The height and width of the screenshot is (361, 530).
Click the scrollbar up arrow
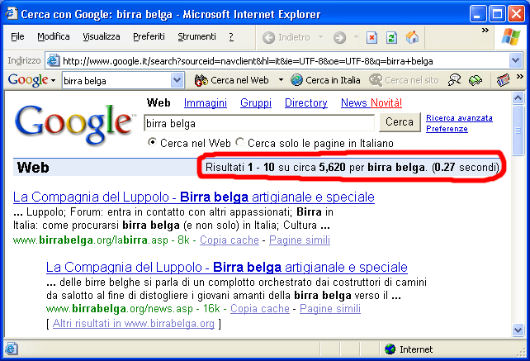click(x=518, y=98)
